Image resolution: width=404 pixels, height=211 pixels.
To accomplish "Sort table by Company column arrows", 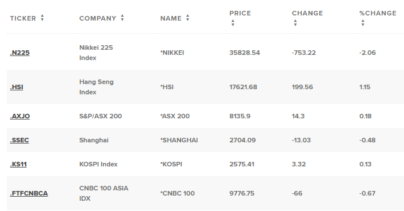I will [x=122, y=18].
